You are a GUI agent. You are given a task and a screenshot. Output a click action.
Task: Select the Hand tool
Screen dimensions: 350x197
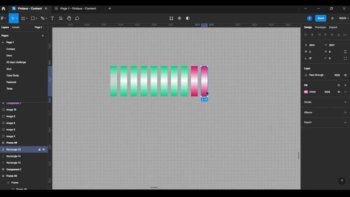[69, 18]
